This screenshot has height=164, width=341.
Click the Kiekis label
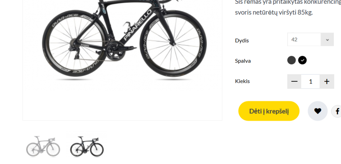[x=242, y=81]
